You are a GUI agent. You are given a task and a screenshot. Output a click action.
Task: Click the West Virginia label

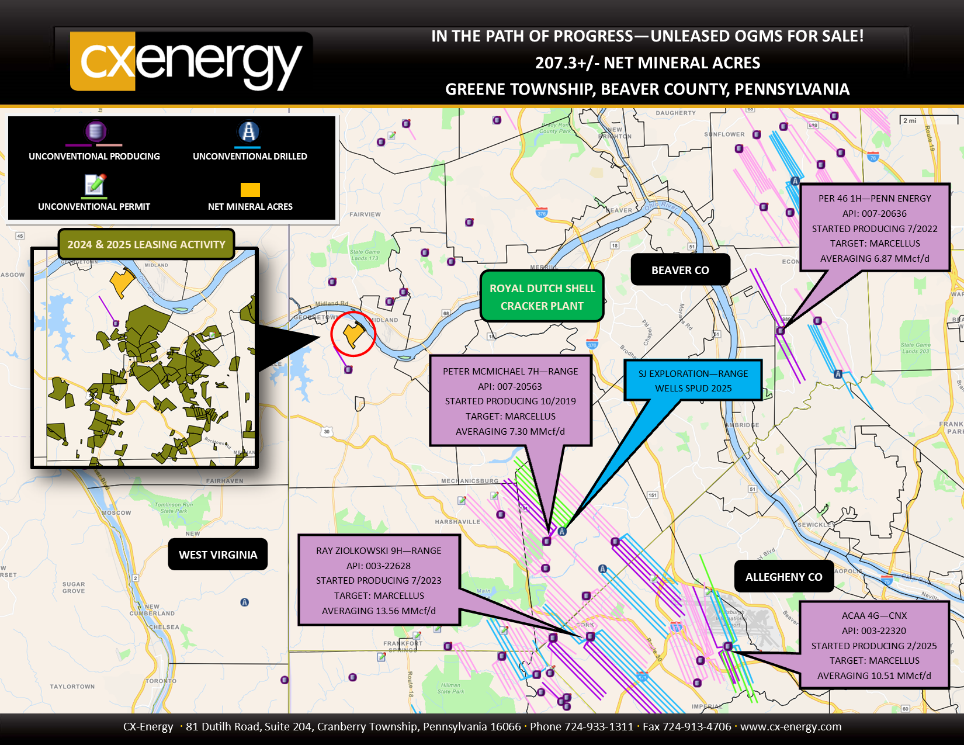point(218,555)
